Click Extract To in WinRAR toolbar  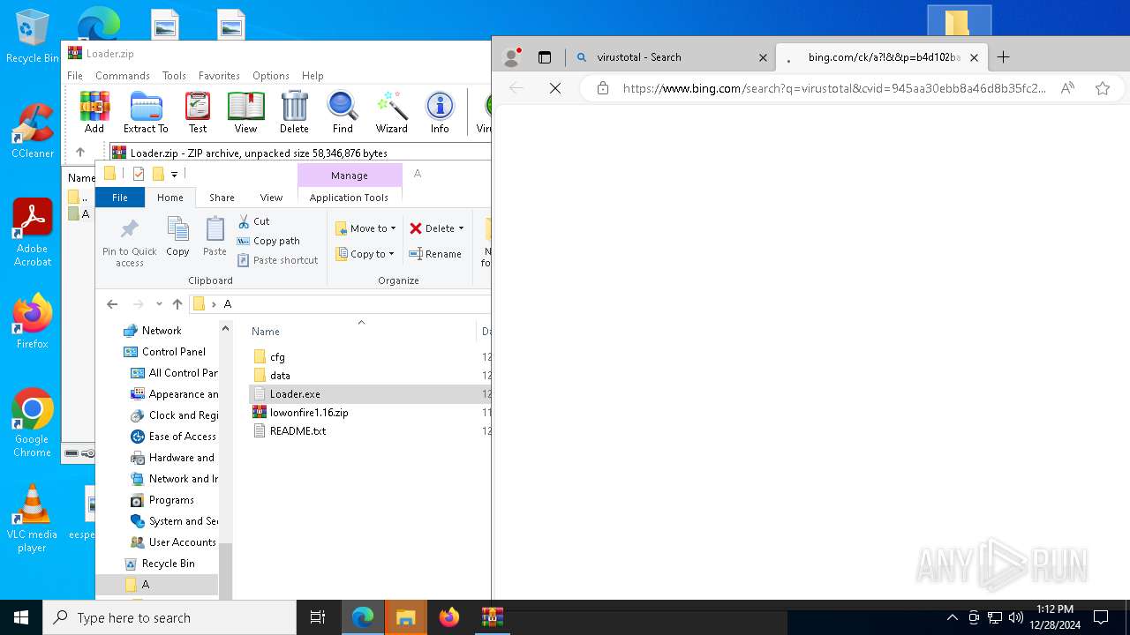pyautogui.click(x=146, y=112)
